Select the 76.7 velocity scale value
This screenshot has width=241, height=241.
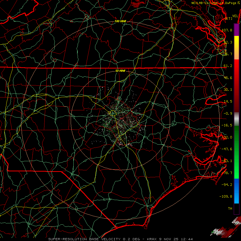[228, 54]
